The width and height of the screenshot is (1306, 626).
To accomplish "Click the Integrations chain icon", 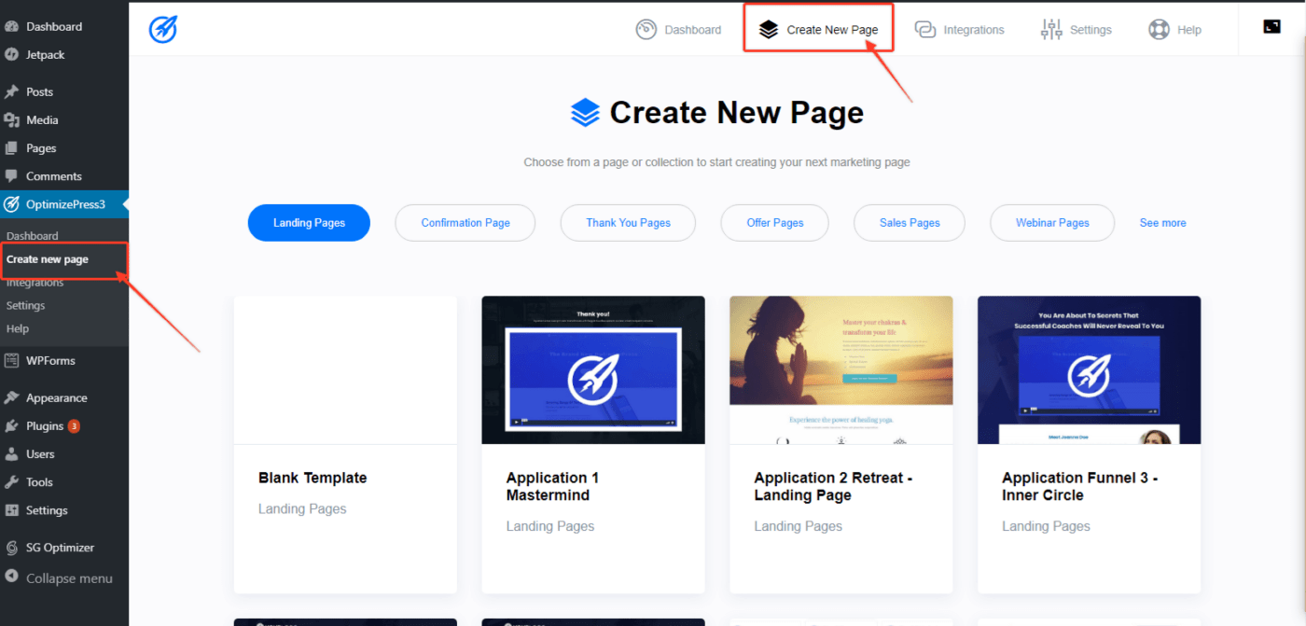I will click(x=925, y=30).
